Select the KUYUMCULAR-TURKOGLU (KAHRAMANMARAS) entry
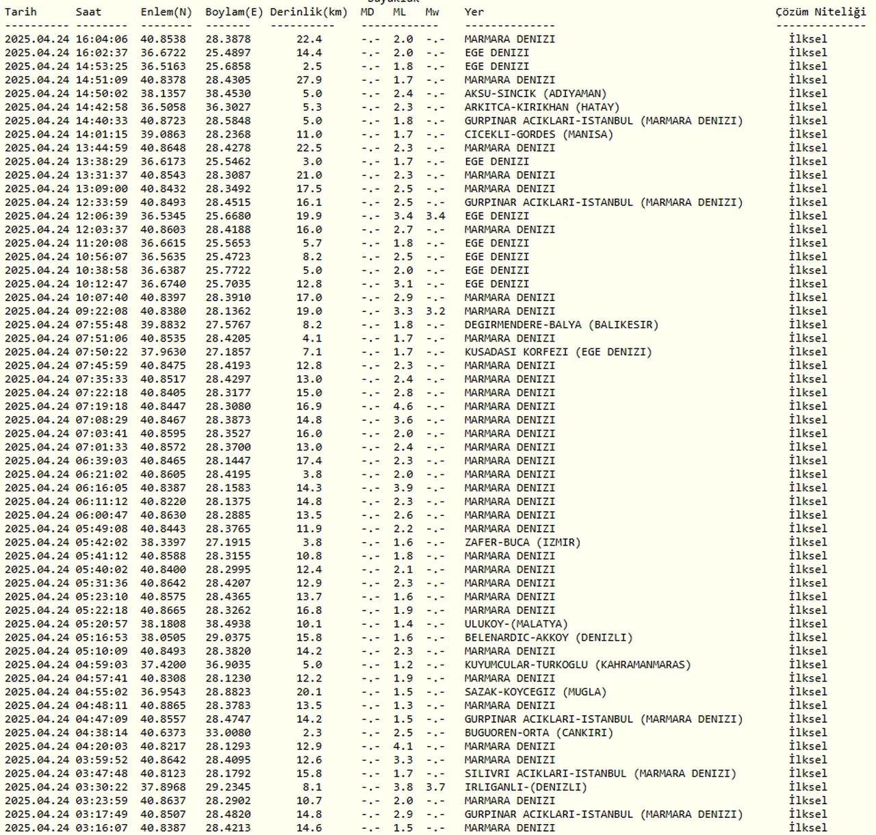 pyautogui.click(x=578, y=665)
